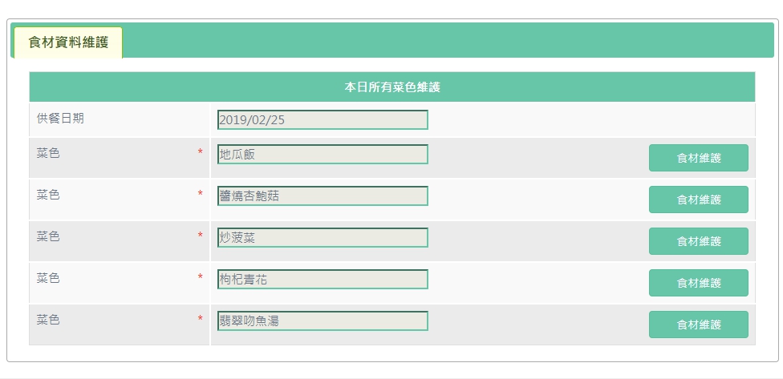Open ingredient maintenance for 炒菠菜

(x=699, y=241)
